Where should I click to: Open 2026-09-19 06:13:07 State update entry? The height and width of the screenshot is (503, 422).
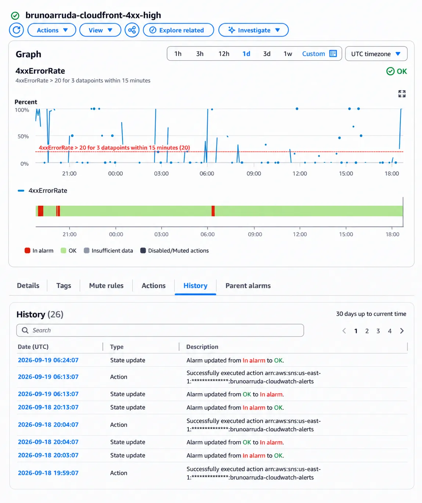tap(48, 394)
